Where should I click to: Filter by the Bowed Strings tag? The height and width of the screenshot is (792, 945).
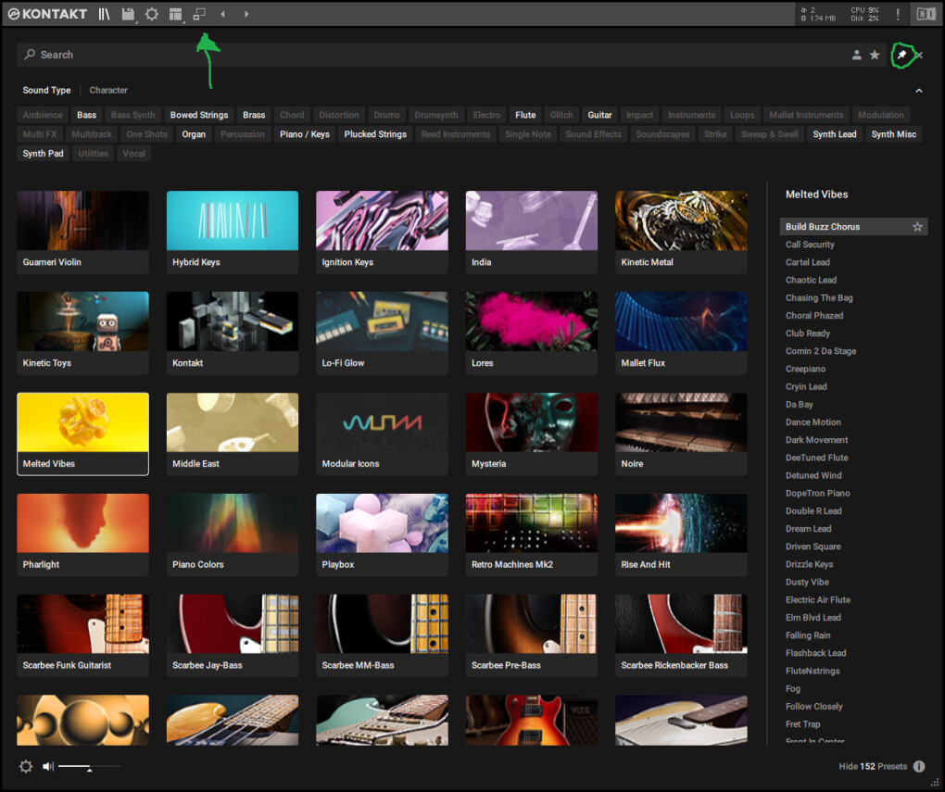pyautogui.click(x=199, y=116)
